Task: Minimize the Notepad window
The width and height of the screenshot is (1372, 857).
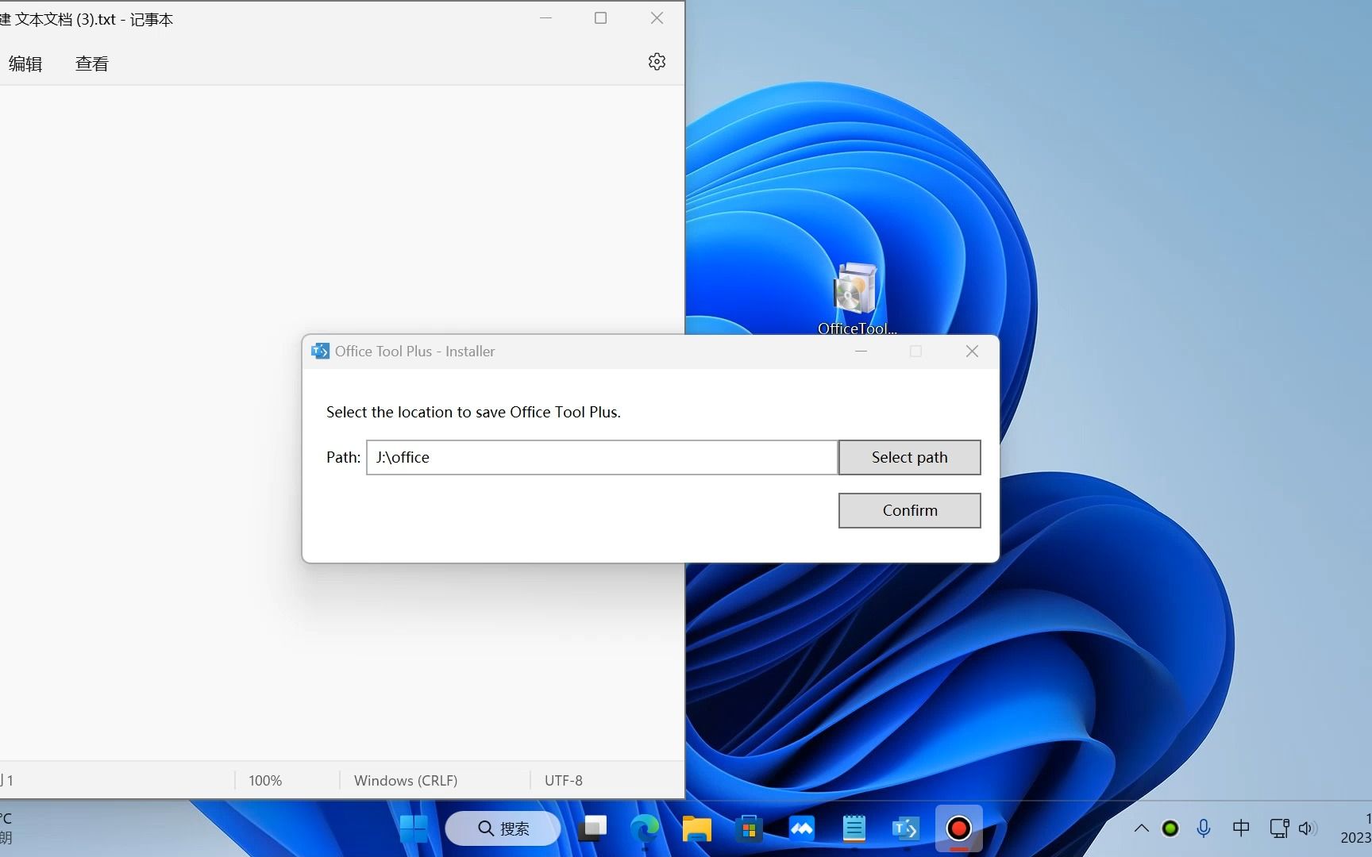Action: pos(545,18)
